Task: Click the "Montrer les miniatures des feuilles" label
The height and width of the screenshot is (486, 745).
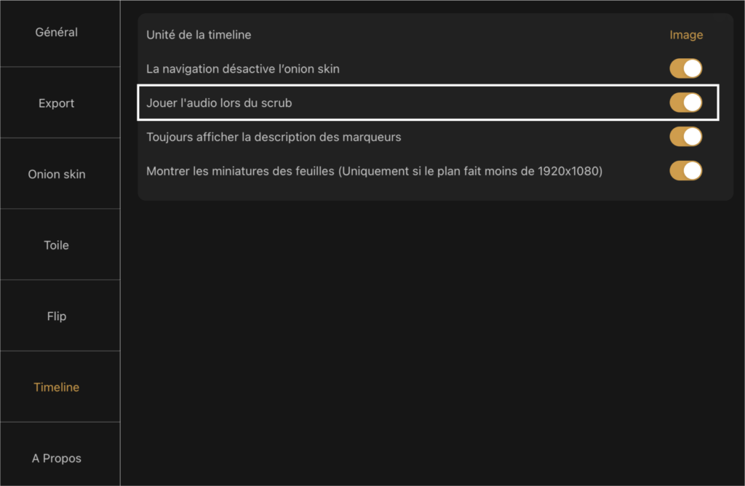Action: click(240, 171)
